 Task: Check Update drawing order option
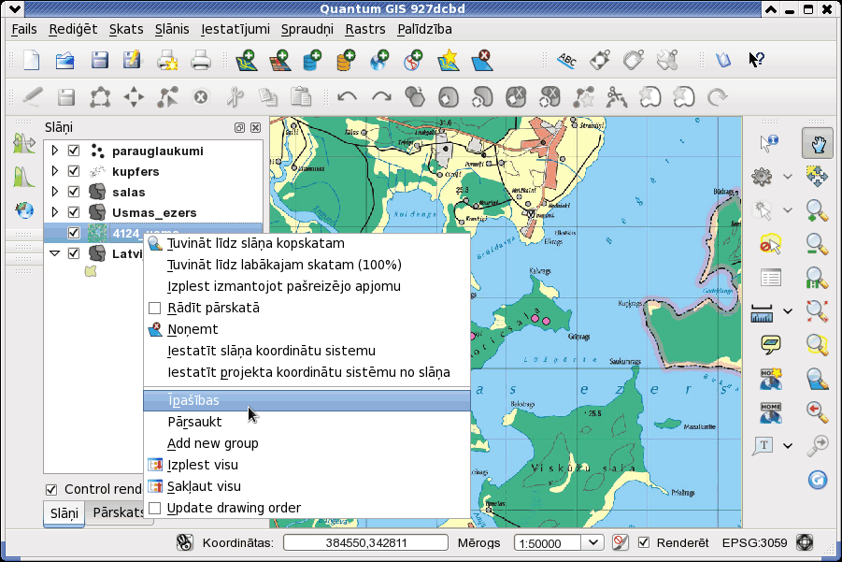pos(154,508)
